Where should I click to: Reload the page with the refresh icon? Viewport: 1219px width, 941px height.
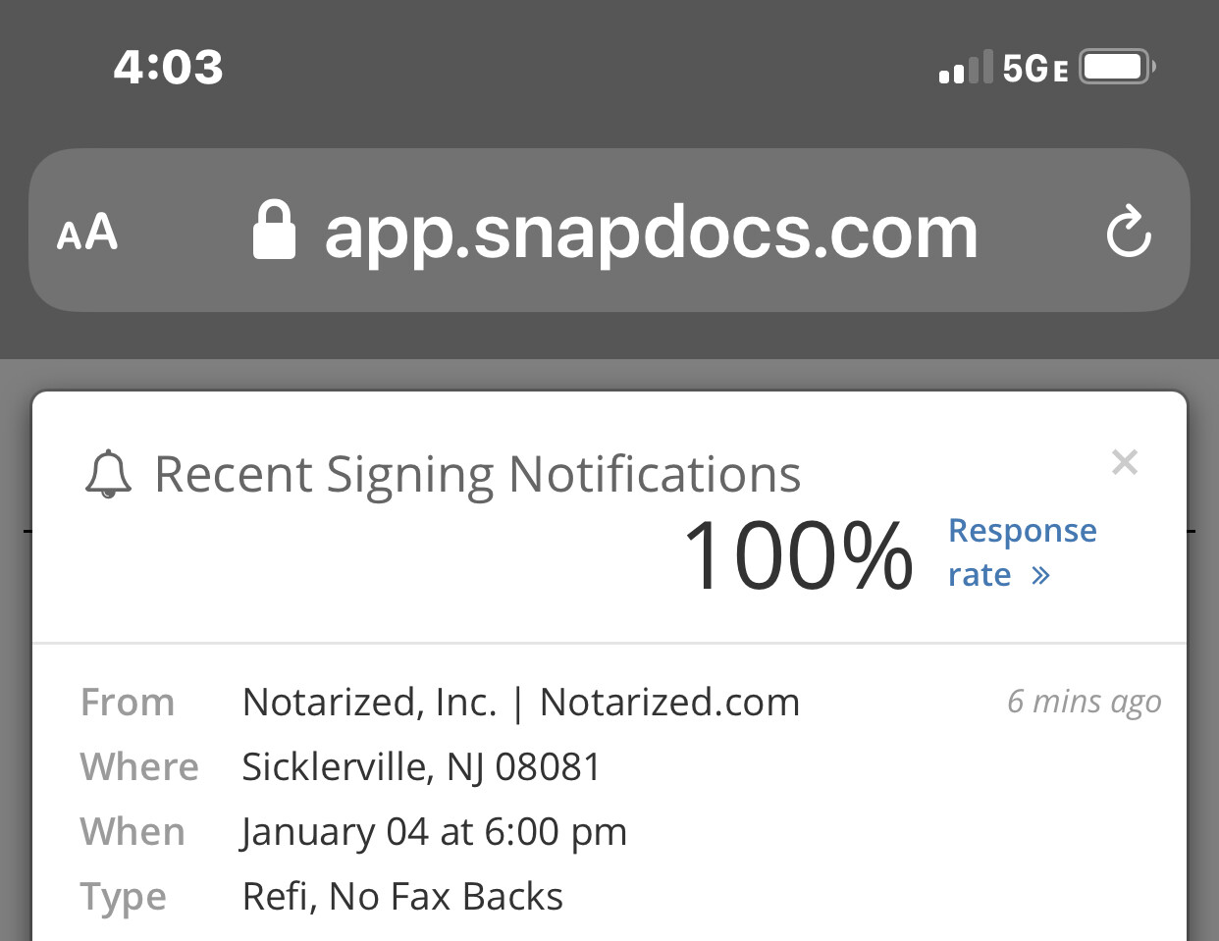pos(1128,232)
